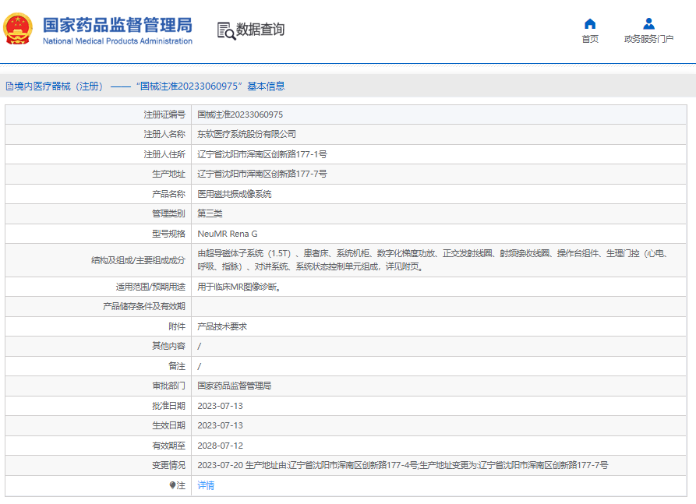Click the 结构及组成/主要组成成分 label
696x504 pixels.
tap(138, 260)
